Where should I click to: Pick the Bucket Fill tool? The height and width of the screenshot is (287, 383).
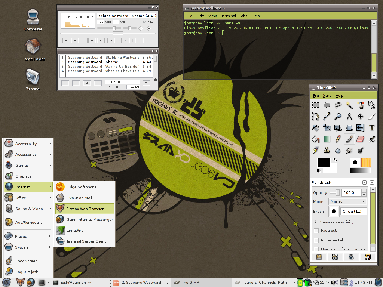(315, 139)
